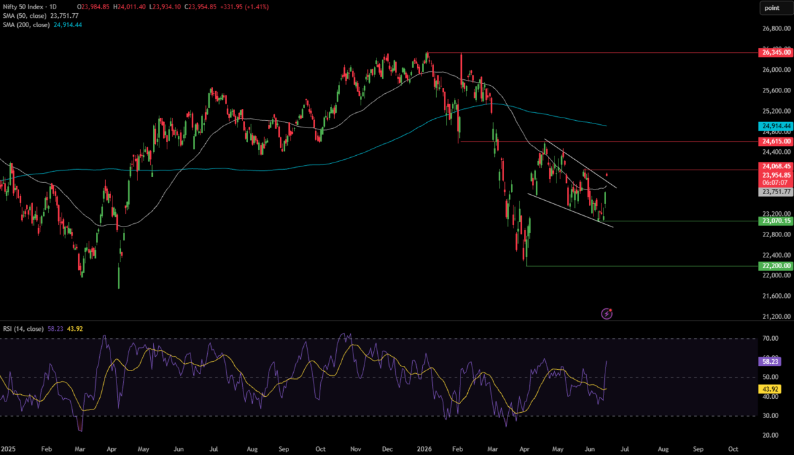Click the 70.00 RSI scale label
Screen dimensions: 794x455
pos(770,338)
